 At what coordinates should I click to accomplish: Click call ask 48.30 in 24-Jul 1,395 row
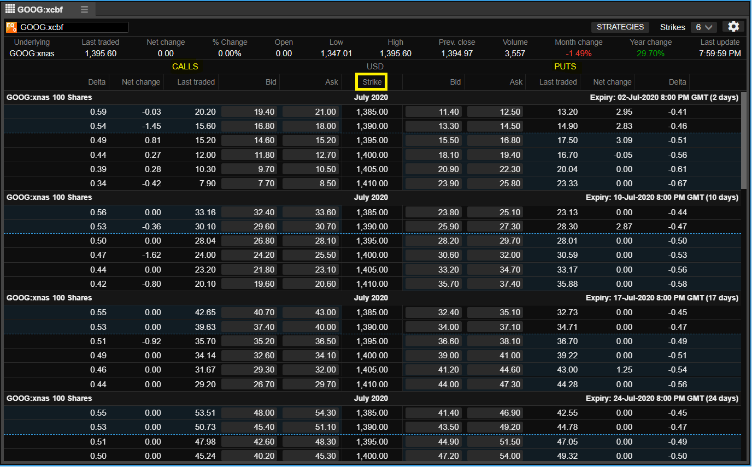pyautogui.click(x=311, y=441)
